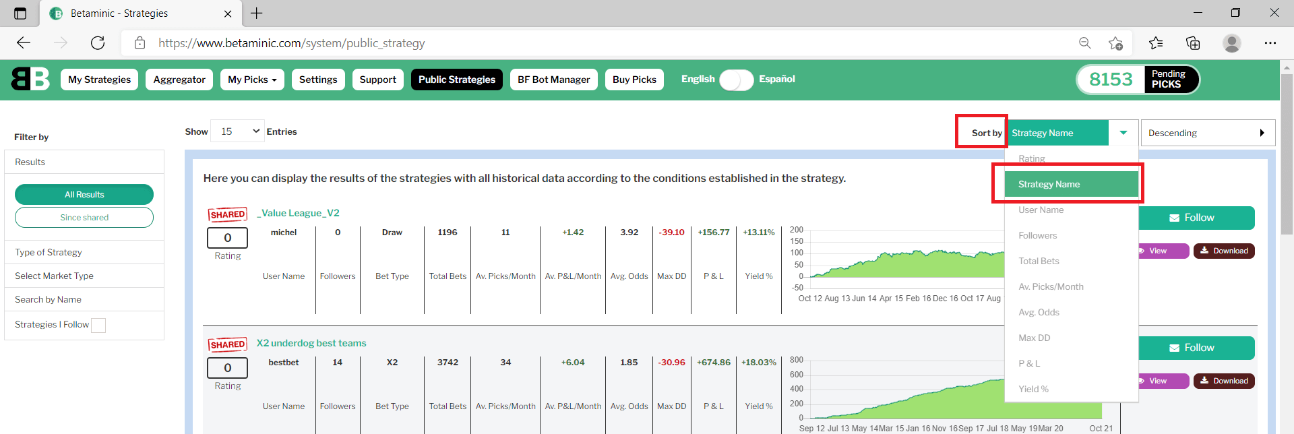Expand the Search by Name filter
This screenshot has width=1294, height=434.
pos(84,299)
